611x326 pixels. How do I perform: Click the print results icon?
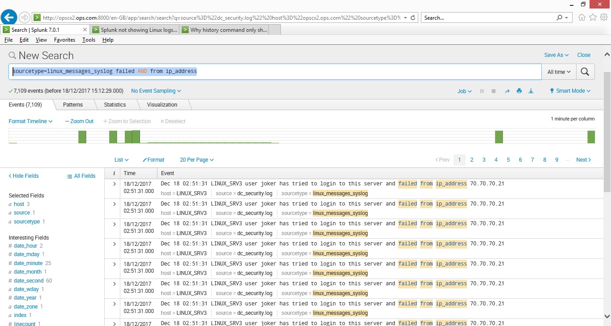coord(519,91)
